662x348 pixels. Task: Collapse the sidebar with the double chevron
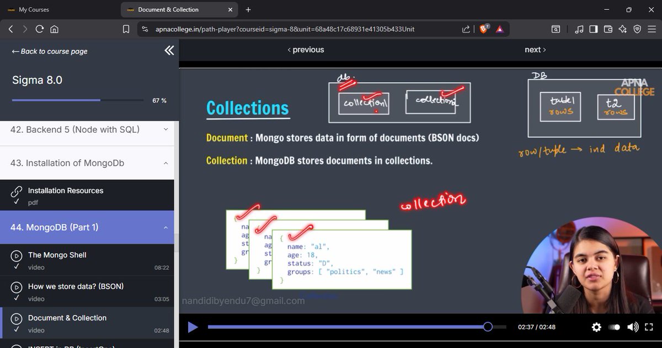169,50
